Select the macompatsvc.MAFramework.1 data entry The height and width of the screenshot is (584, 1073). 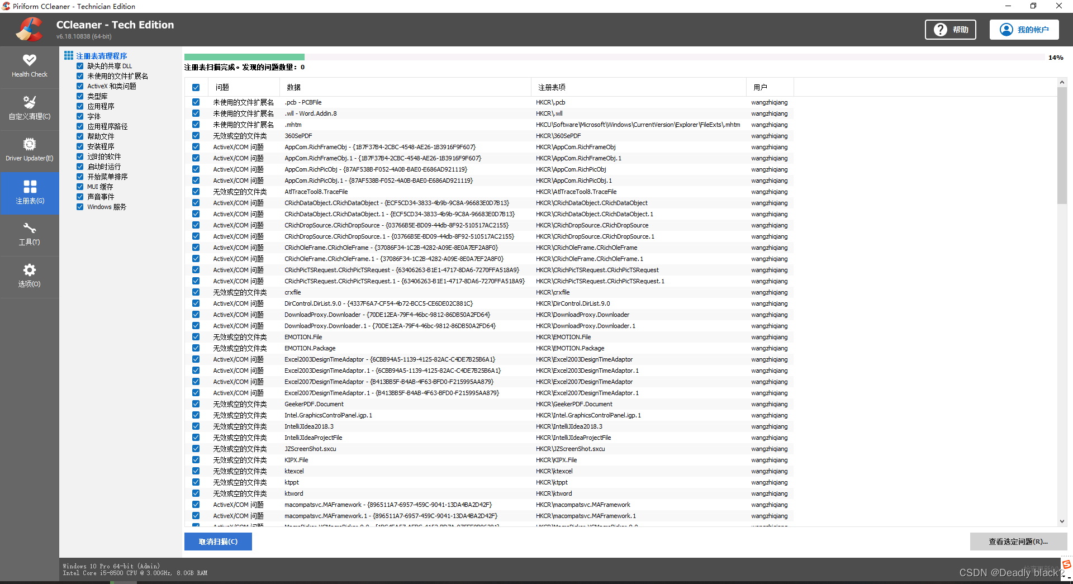point(391,516)
